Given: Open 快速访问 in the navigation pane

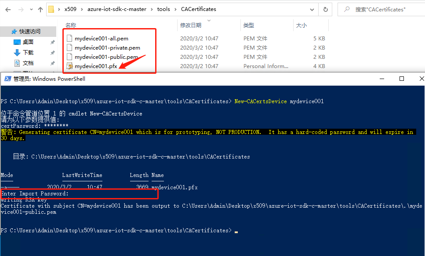Looking at the screenshot, I should [29, 32].
